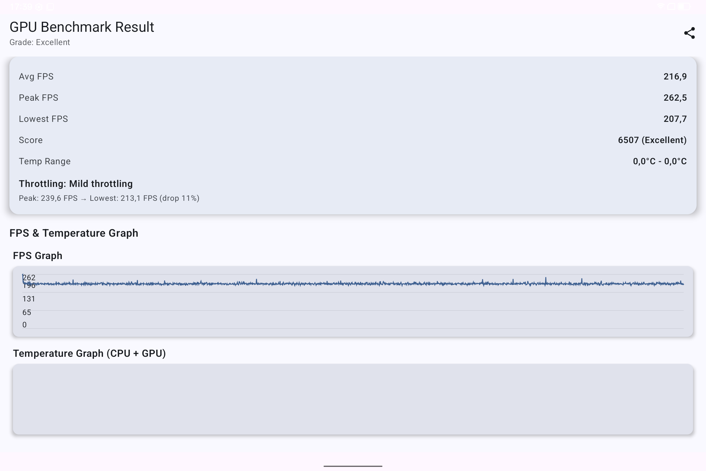
Task: Tap the battery icon in status bar
Action: [x=685, y=6]
